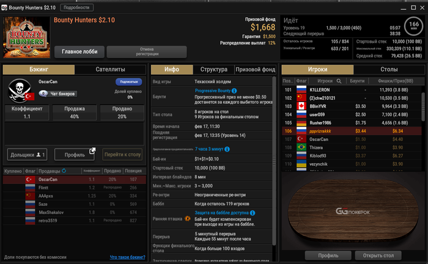Image resolution: width=428 pixels, height=264 pixels.
Task: Select highlighted player ppprizrakkk row
Action: pos(352,131)
